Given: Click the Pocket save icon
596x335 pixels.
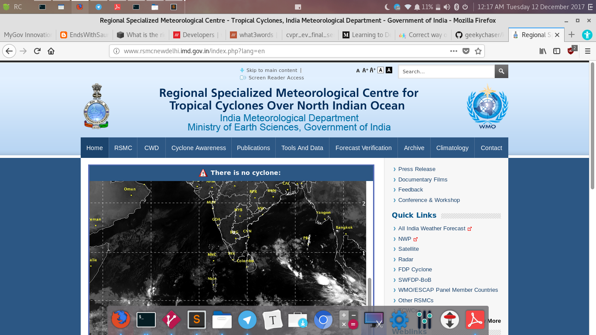Looking at the screenshot, I should point(466,51).
